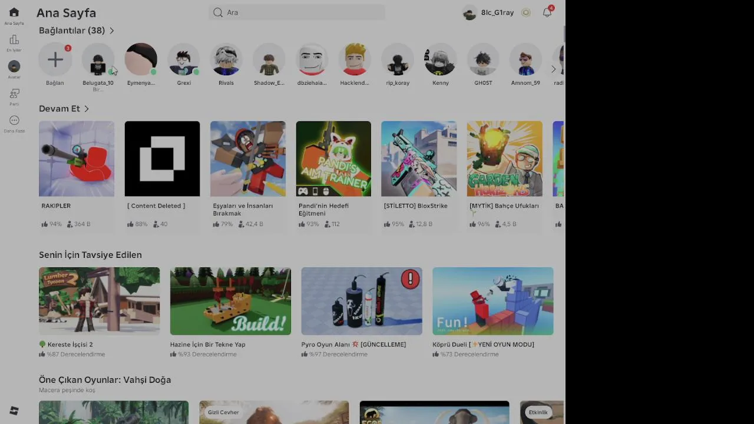Open Amnom_59 friend avatar
Viewport: 754px width, 424px height.
click(526, 59)
